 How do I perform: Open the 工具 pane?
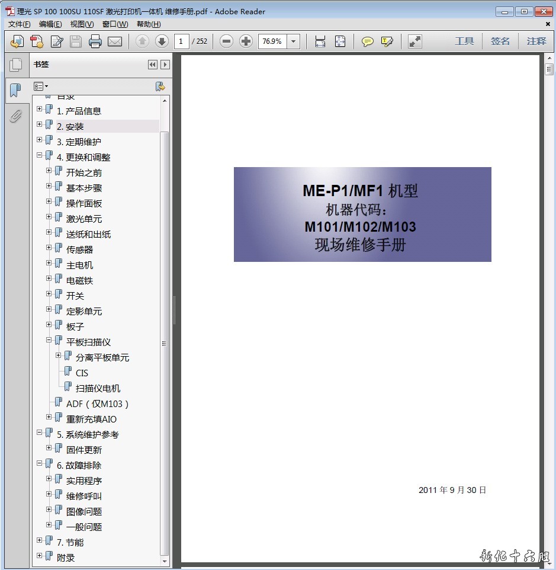tap(464, 41)
